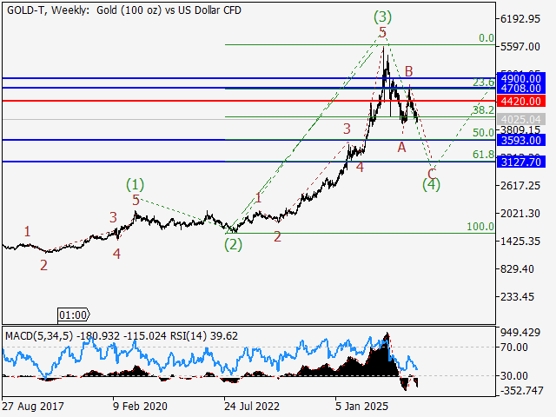
Task: Click the 9 Feb 2020 date label
Action: [x=140, y=406]
